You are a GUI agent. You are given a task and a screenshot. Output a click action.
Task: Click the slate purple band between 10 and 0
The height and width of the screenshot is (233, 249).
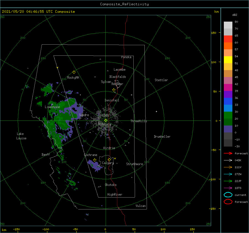click(x=228, y=129)
